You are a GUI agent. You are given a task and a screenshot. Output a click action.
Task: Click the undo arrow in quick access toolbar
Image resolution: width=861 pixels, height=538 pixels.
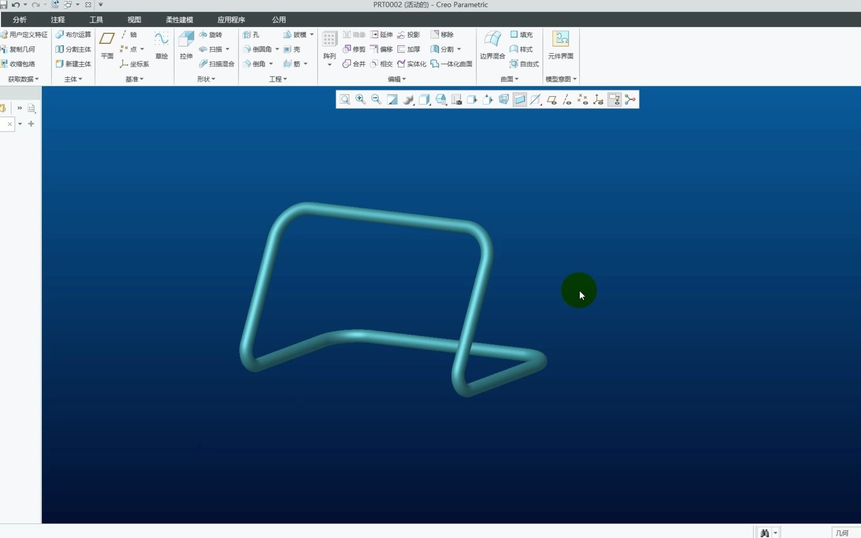15,5
